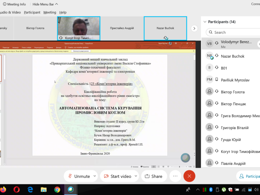Collapse the Participants (14) list header
This screenshot has width=260, height=195.
pyautogui.click(x=205, y=22)
